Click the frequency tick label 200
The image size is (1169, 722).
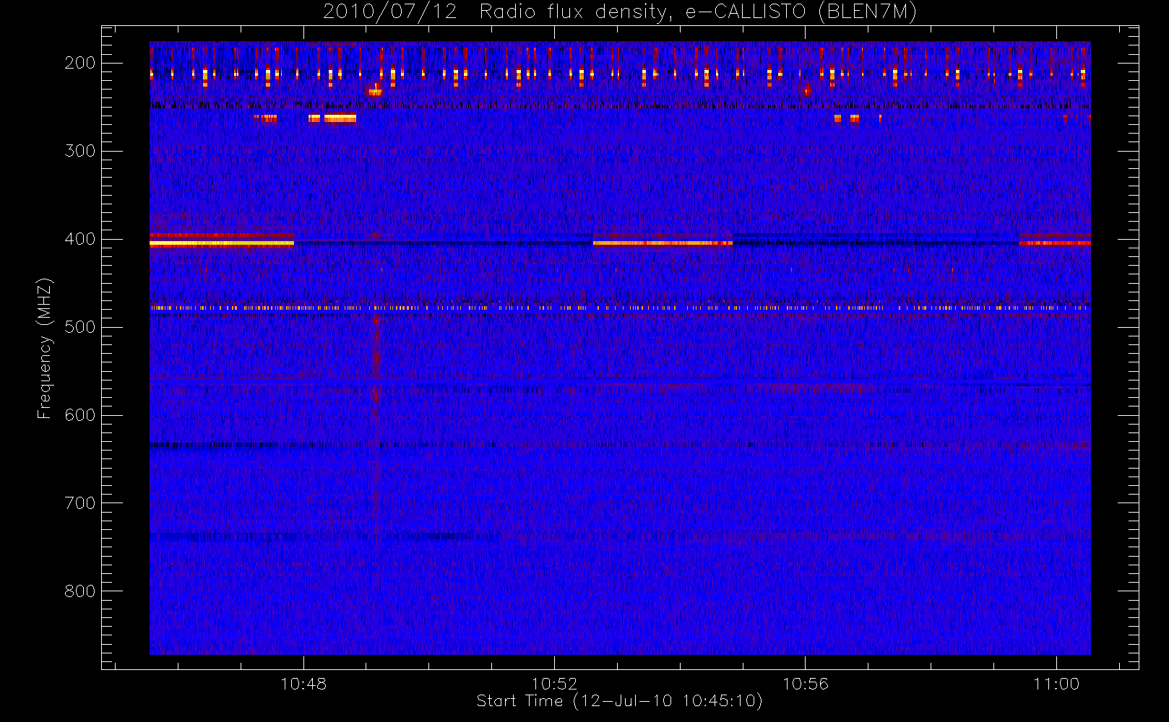coord(80,63)
